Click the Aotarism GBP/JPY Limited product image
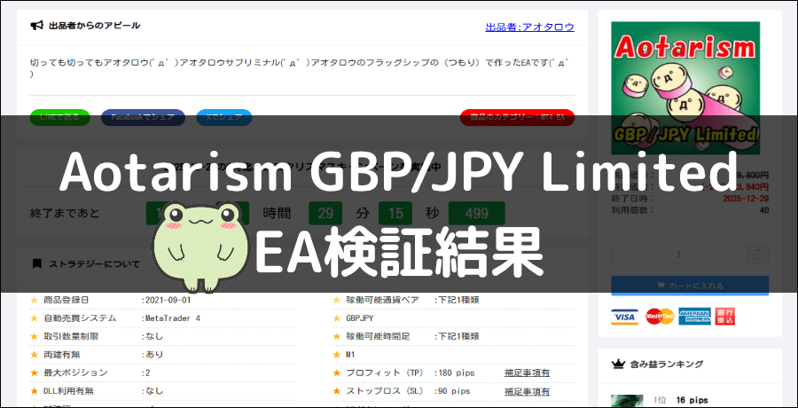 pos(685,88)
